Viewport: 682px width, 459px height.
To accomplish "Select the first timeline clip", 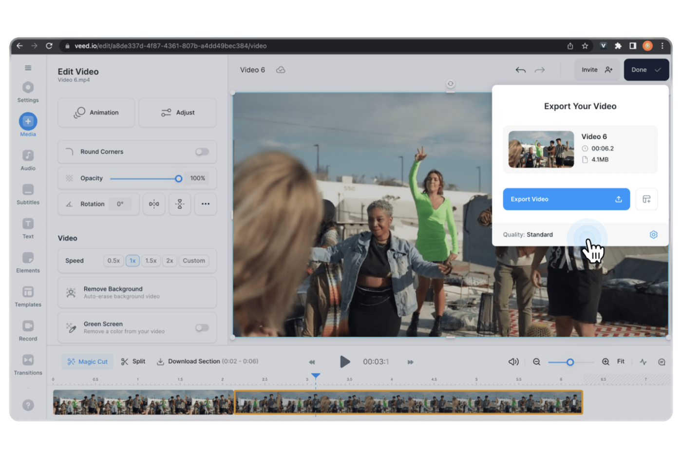I will pos(143,402).
